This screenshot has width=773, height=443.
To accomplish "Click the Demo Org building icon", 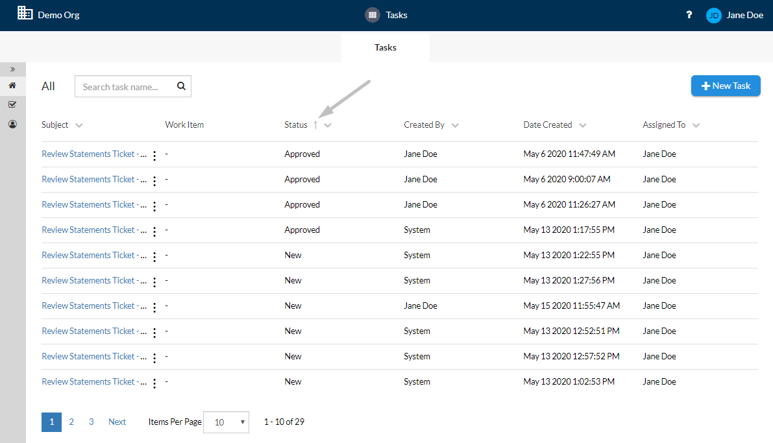I will click(x=25, y=14).
